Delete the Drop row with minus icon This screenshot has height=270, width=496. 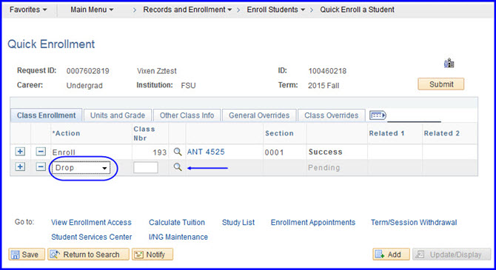pyautogui.click(x=41, y=166)
